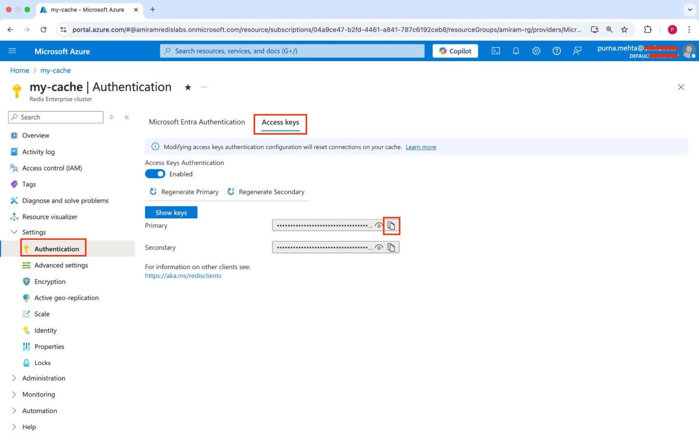
Task: Open the ellipsis menu next to the star
Action: [x=204, y=87]
